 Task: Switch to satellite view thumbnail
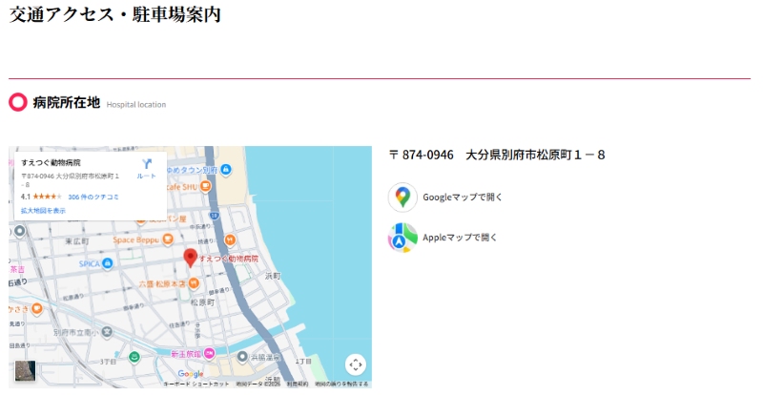(x=24, y=371)
